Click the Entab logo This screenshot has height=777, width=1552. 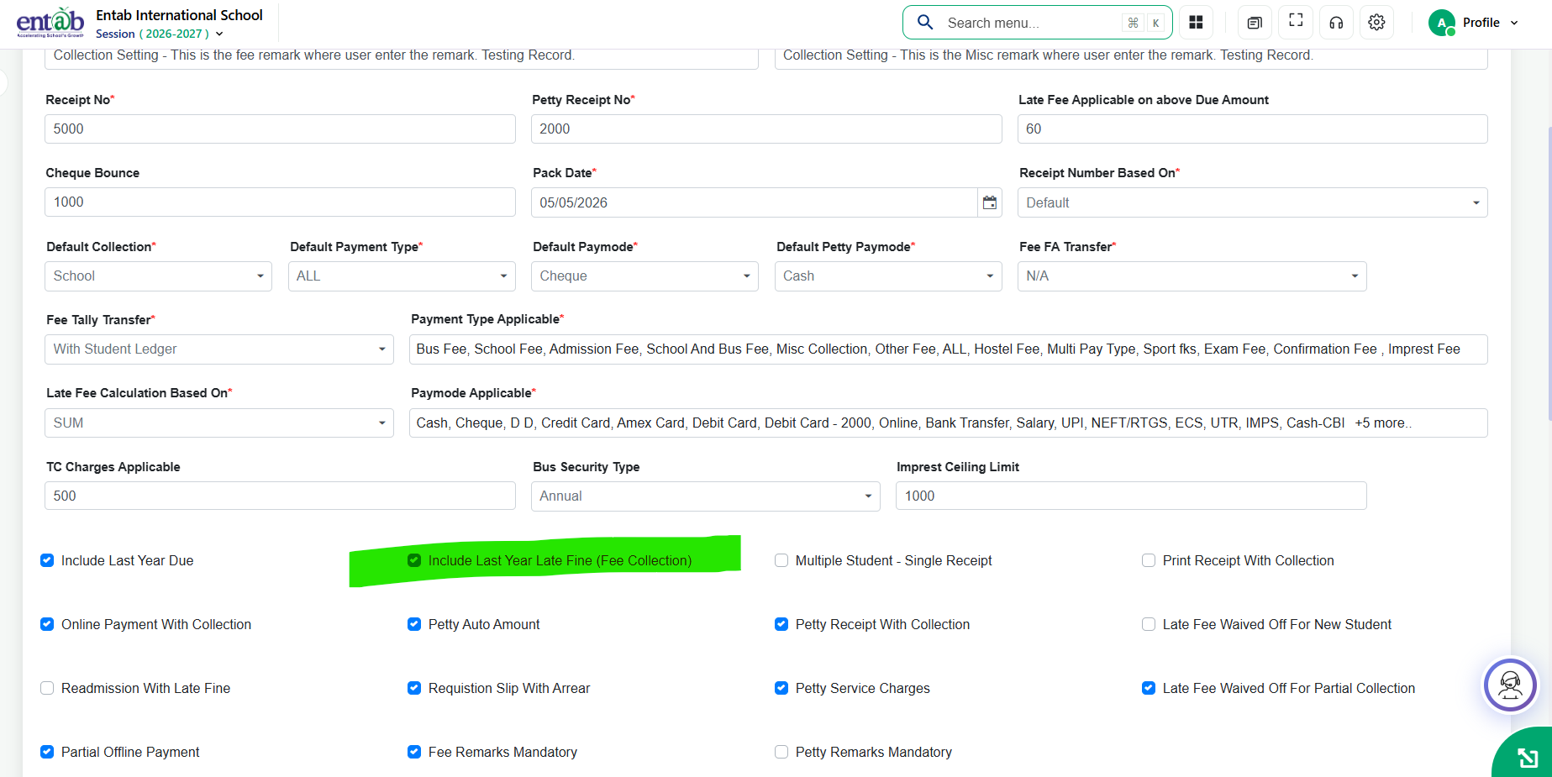50,23
